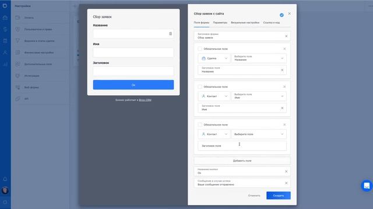This screenshot has height=209, width=373.
Task: Remove the Сделка field block with X
Action: pos(284,49)
